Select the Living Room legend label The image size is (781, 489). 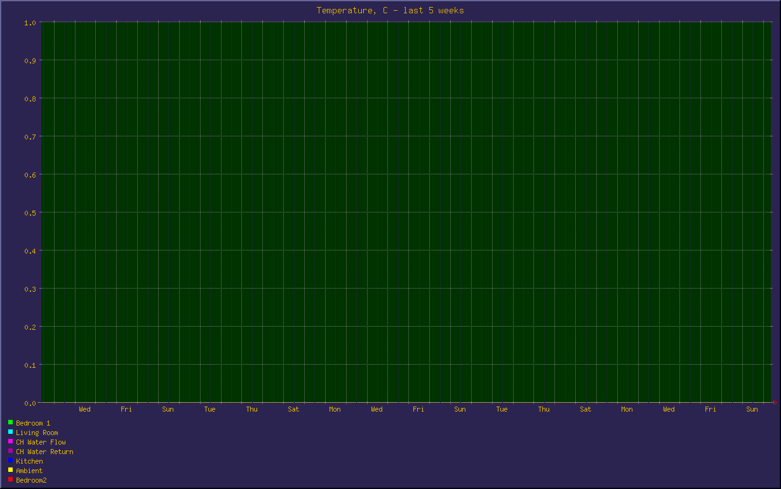click(37, 433)
